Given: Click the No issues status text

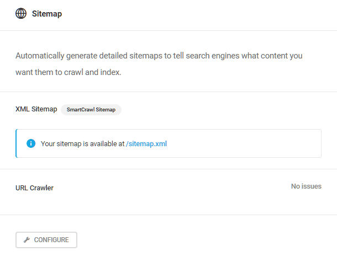Looking at the screenshot, I should pyautogui.click(x=306, y=186).
